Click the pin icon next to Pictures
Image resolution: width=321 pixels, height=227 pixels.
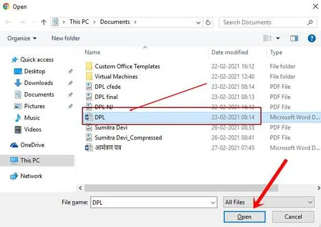click(x=71, y=106)
